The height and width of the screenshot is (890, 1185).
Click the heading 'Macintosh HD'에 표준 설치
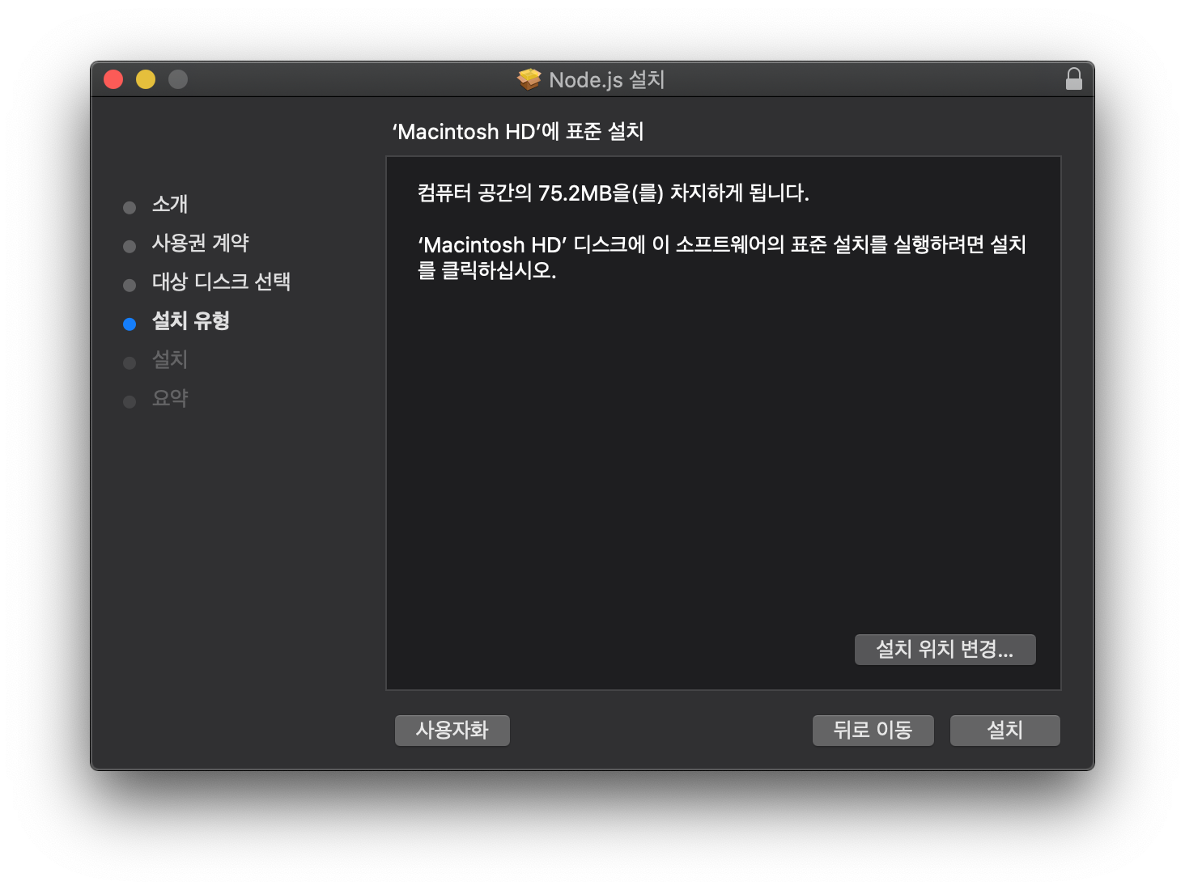click(x=518, y=131)
